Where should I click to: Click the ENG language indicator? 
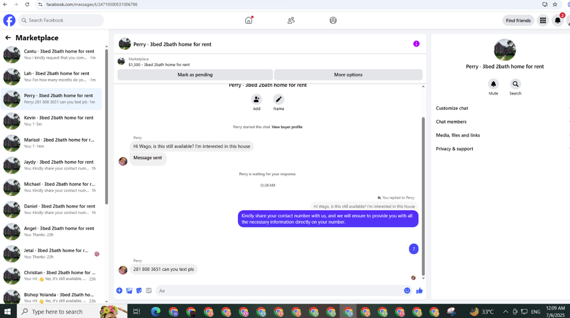536,312
